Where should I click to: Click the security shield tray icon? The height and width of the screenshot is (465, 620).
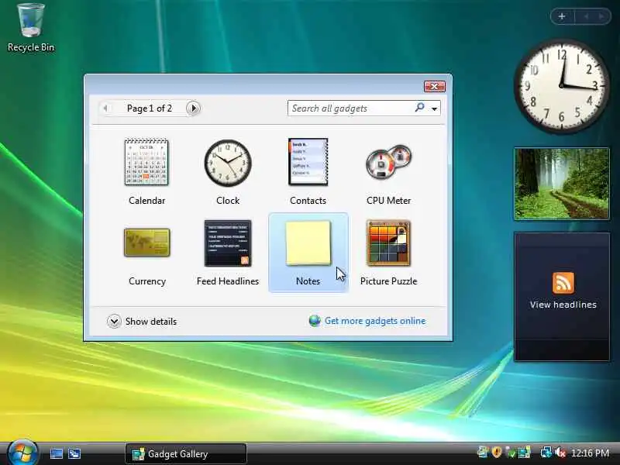(496, 452)
